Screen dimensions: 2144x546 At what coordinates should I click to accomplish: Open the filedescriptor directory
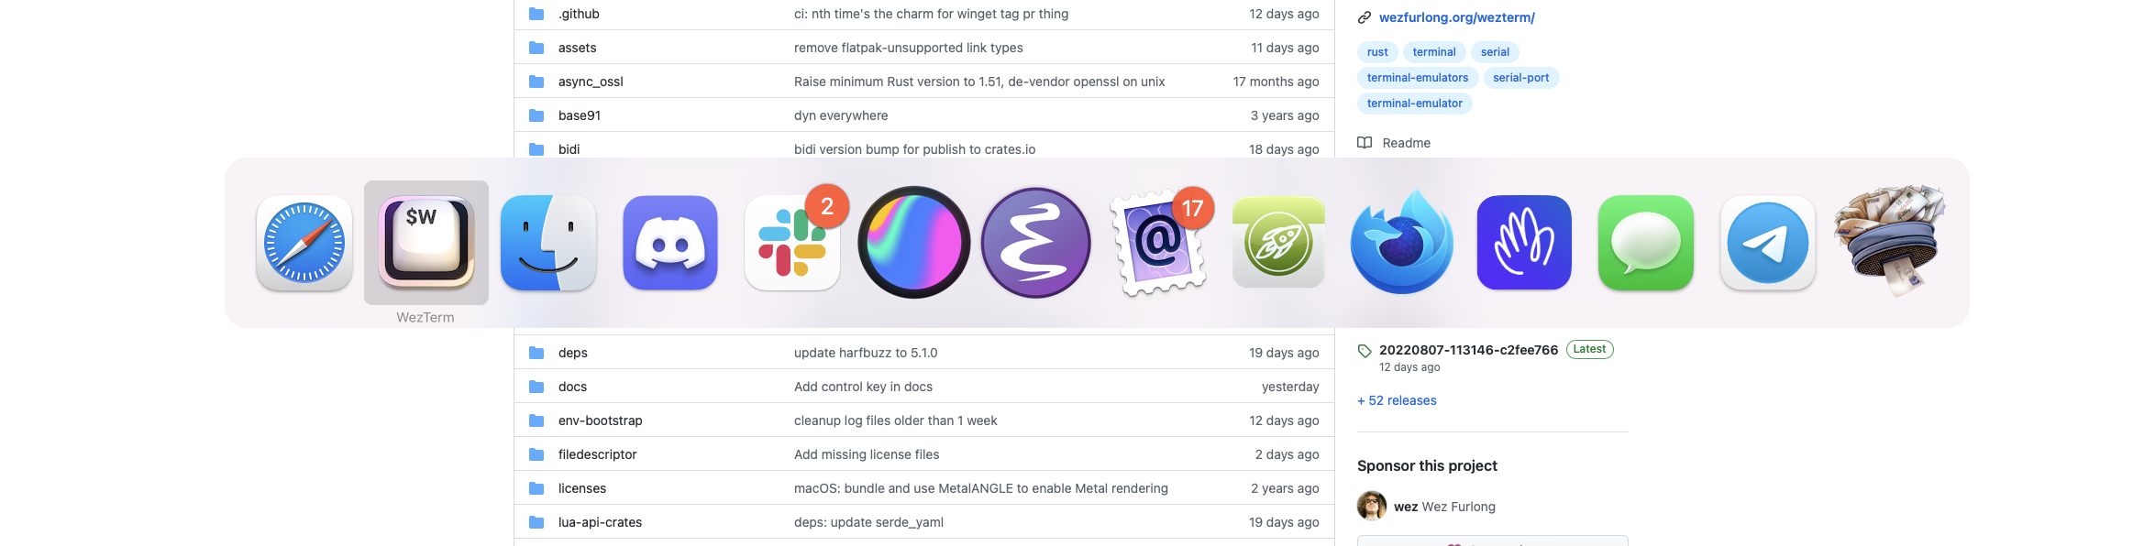click(597, 454)
